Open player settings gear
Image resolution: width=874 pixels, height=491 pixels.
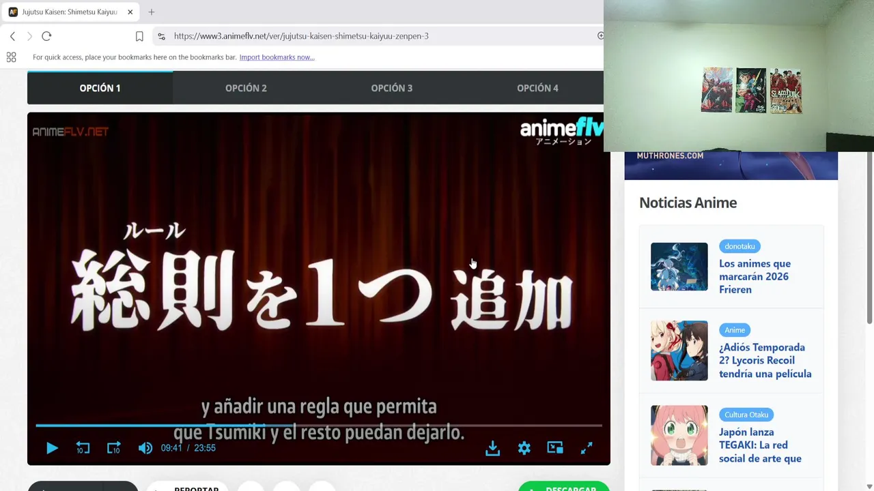pos(524,448)
